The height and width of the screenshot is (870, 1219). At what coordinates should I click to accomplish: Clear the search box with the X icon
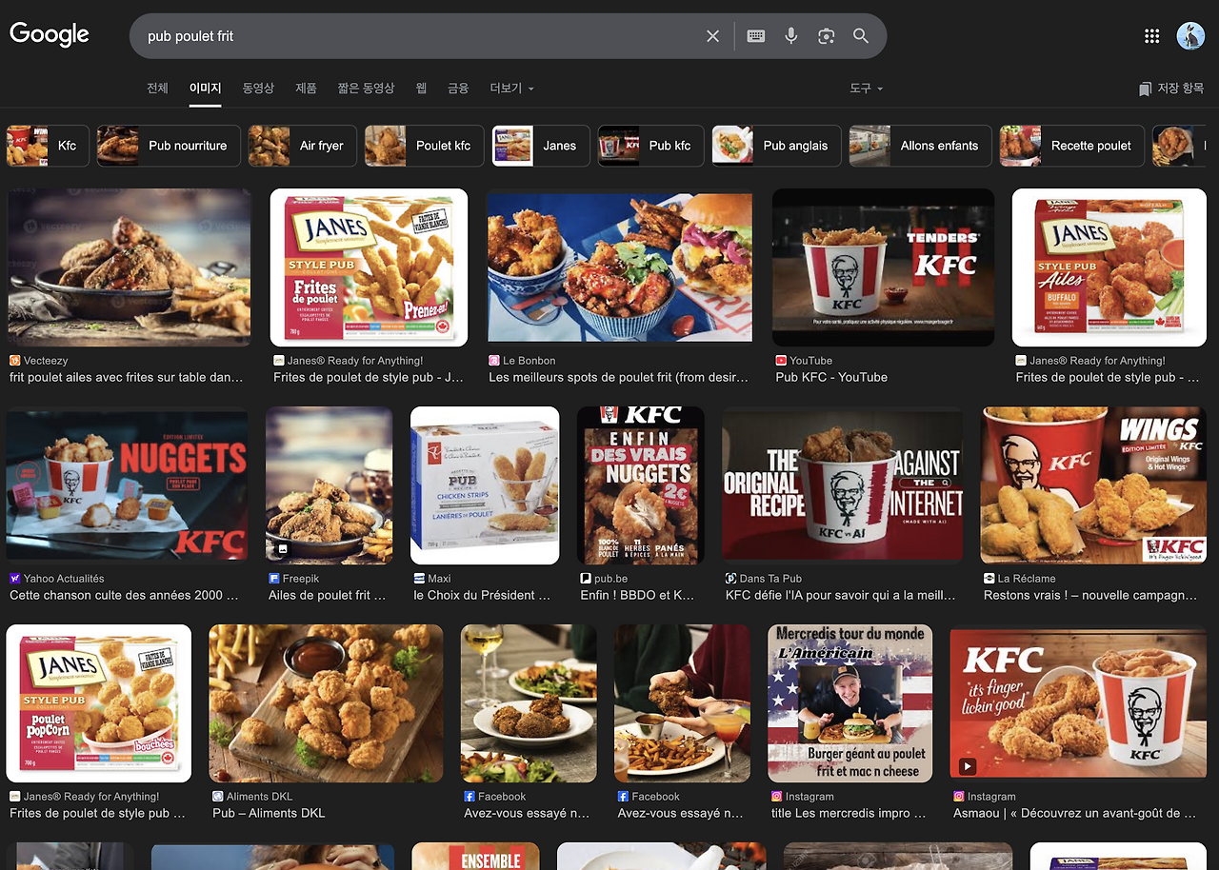click(712, 36)
